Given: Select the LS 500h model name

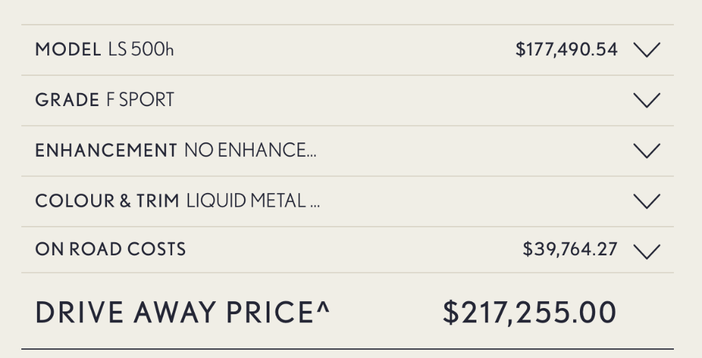Looking at the screenshot, I should [141, 49].
